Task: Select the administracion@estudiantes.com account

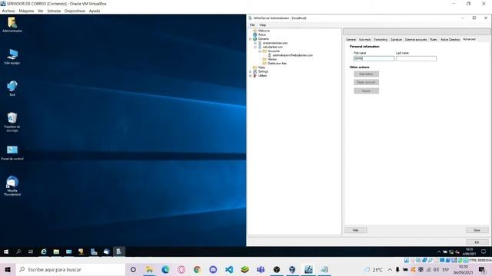Action: tap(292, 55)
